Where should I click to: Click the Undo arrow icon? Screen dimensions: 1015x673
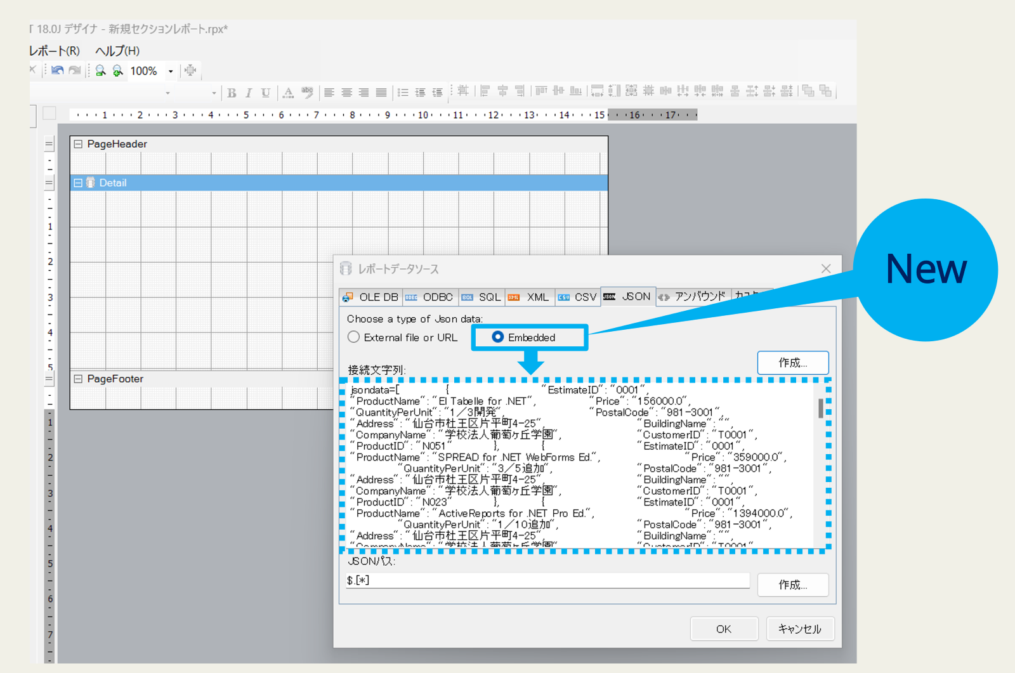click(58, 70)
